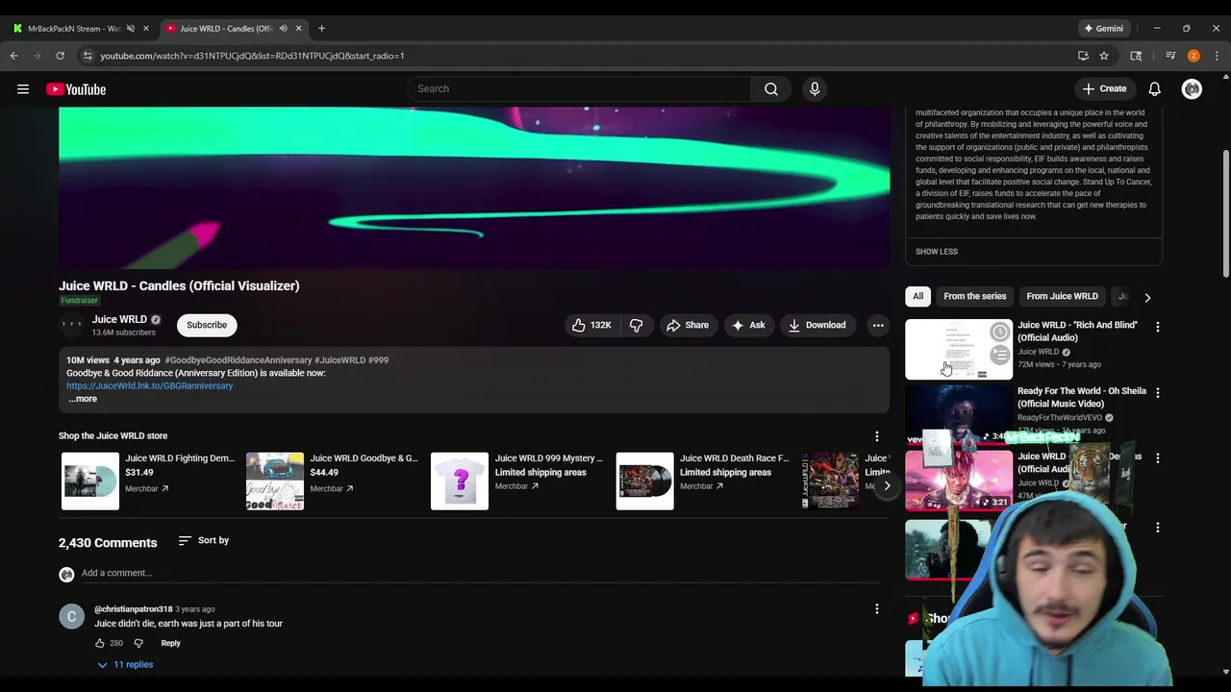This screenshot has width=1231, height=692.
Task: Open Chrome profile avatar
Action: [x=1193, y=56]
